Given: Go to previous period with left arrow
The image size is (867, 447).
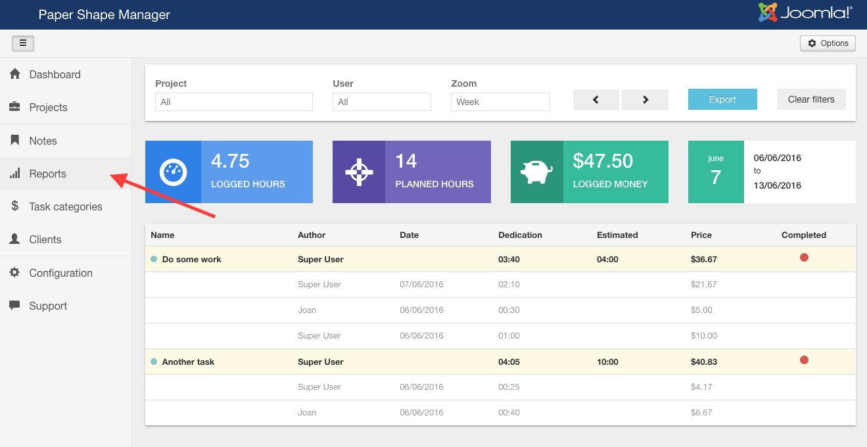Looking at the screenshot, I should [596, 100].
